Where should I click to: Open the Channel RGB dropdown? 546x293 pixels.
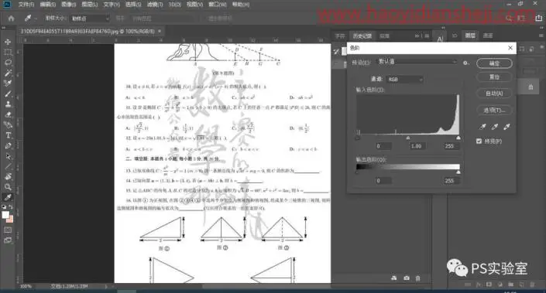pyautogui.click(x=404, y=80)
